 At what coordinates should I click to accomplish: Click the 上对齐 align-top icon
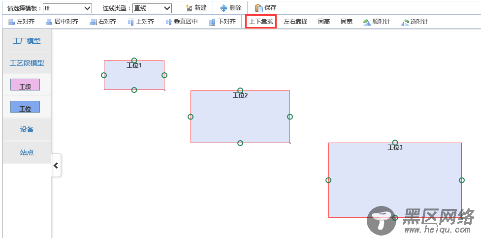[131, 22]
